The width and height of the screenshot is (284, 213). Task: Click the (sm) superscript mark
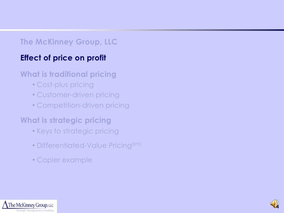pos(137,144)
